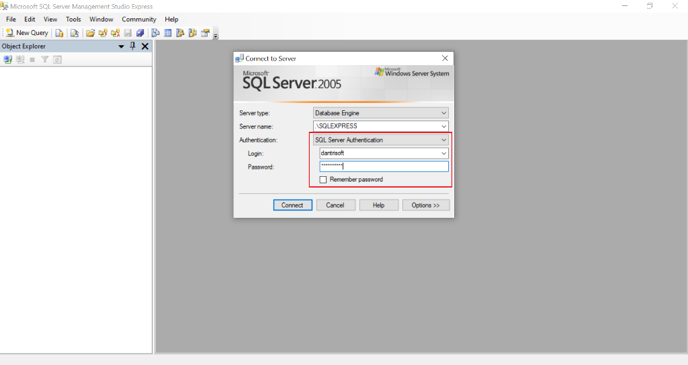
Task: Open the Tools menu
Action: pos(73,19)
